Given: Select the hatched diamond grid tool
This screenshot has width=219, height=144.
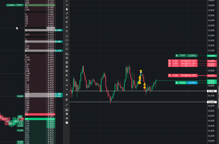Looking at the screenshot, I should click(67, 95).
